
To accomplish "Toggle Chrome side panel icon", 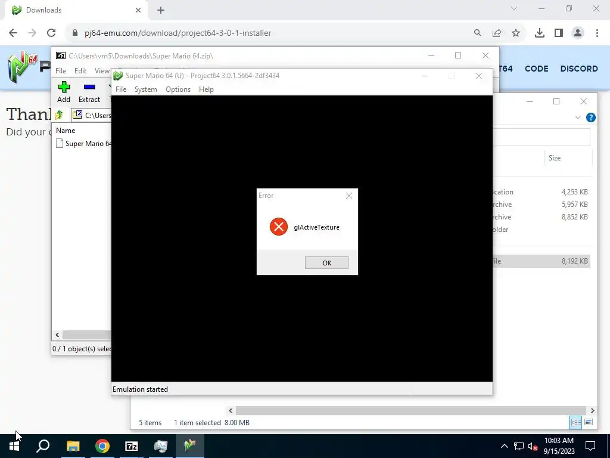I will click(559, 33).
